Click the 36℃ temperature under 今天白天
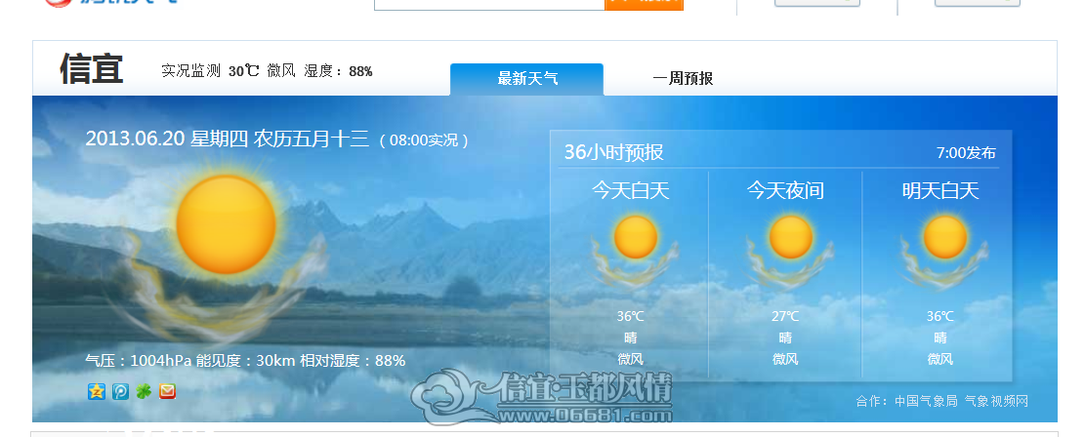 630,317
